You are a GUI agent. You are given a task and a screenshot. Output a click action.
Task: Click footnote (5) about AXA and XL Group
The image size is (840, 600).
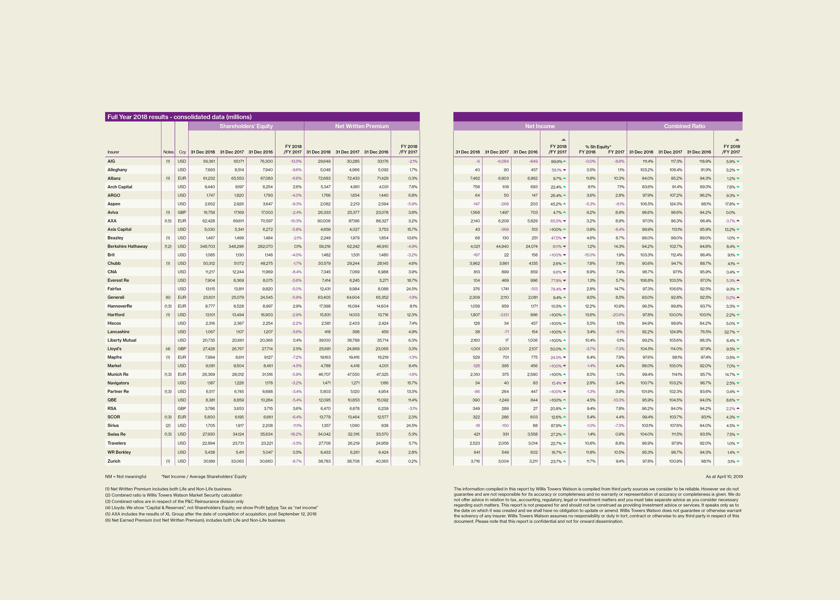211,514
